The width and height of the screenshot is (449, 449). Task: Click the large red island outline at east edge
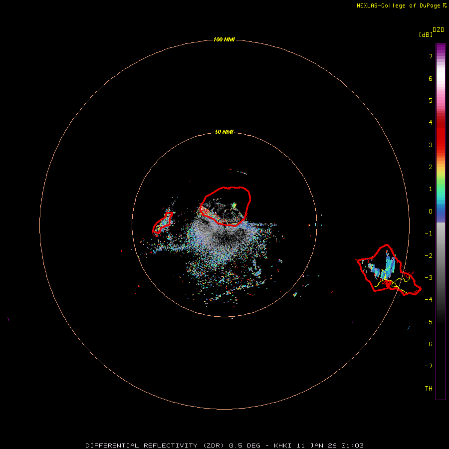point(389,270)
